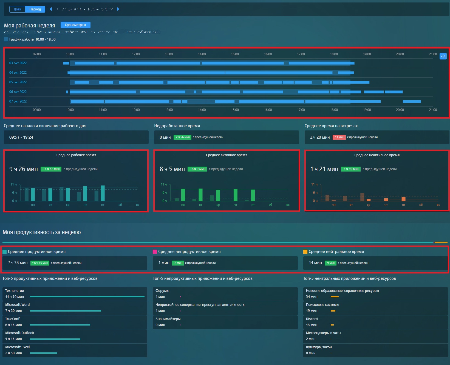Select the Новости, образование, справочные ресурсы row
Viewport: 450px width, 365px height.
(x=376, y=294)
